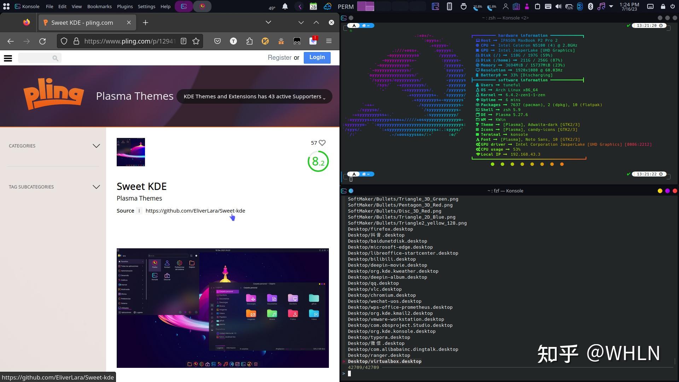This screenshot has height=382, width=679.
Task: Open virtual keyboard tray icon
Action: click(x=548, y=6)
